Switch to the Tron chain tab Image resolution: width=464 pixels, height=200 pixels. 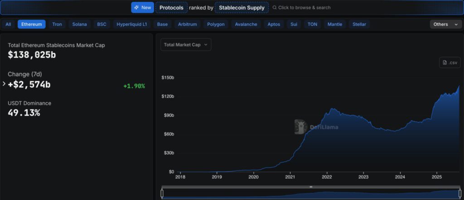[x=57, y=24]
